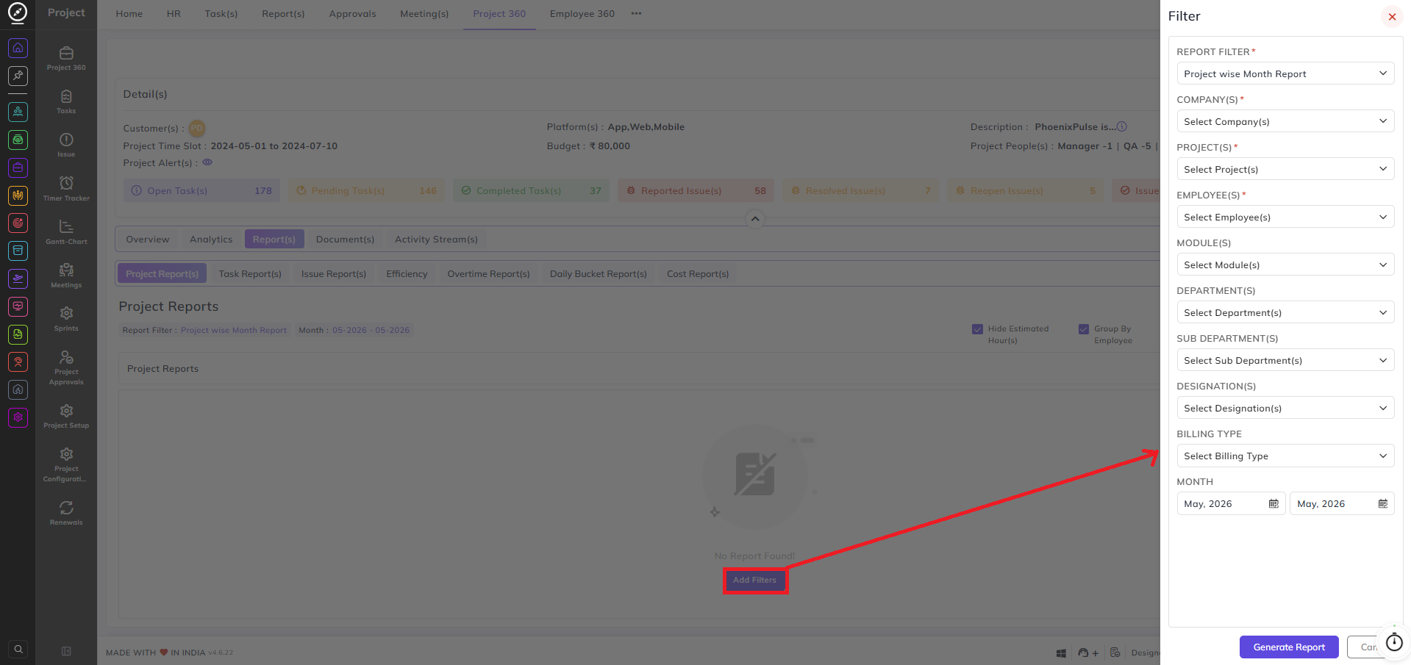This screenshot has width=1411, height=665.
Task: Open Select Designation(s) dropdown
Action: 1285,408
